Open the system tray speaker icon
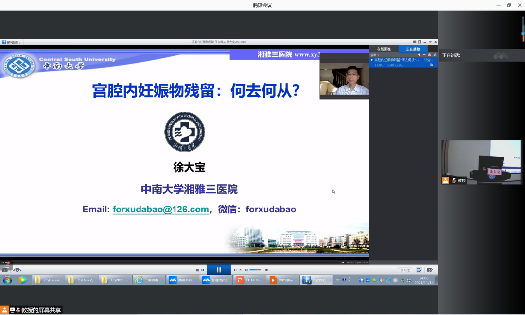Viewport: 525px width, 315px height. tap(382, 280)
